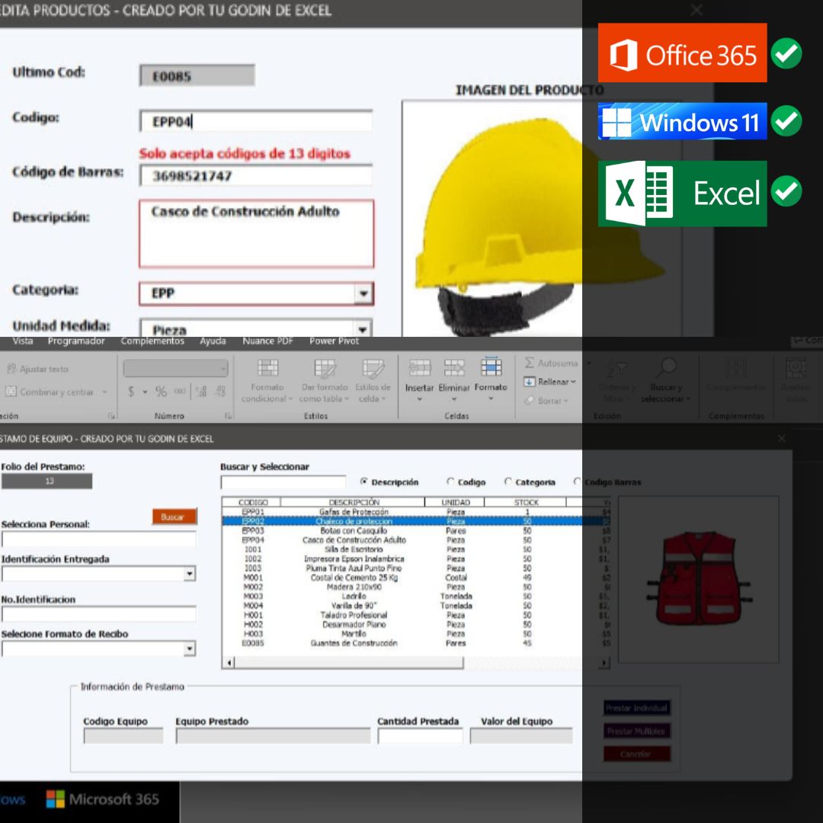Click the Buscar y Seleccionar search box
This screenshot has width=823, height=823.
point(283,482)
